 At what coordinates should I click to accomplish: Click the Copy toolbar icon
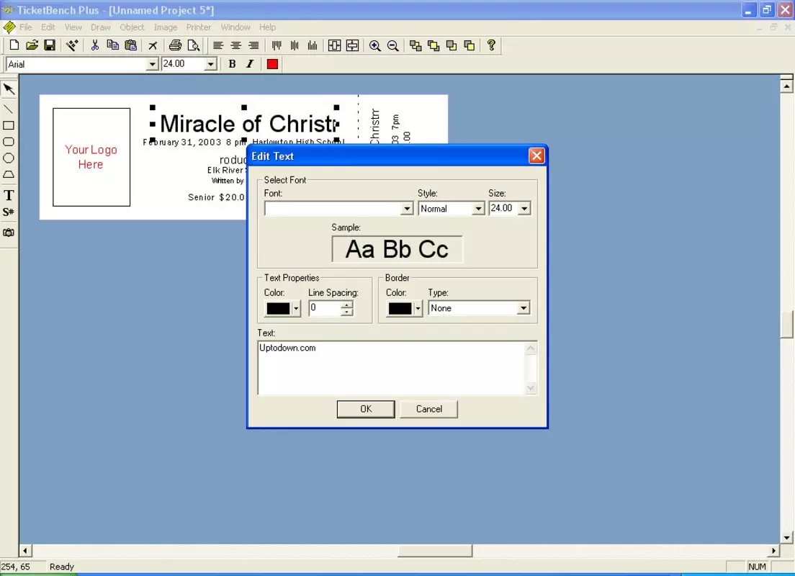click(x=112, y=45)
